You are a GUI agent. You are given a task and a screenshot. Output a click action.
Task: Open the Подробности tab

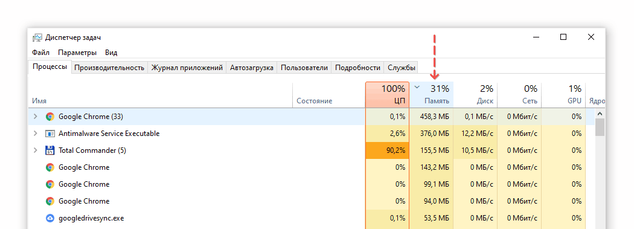358,68
